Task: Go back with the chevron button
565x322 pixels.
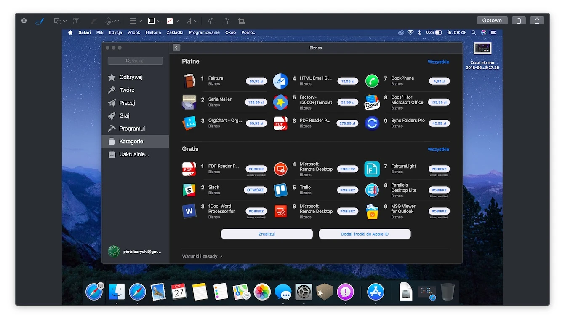Action: click(x=176, y=48)
